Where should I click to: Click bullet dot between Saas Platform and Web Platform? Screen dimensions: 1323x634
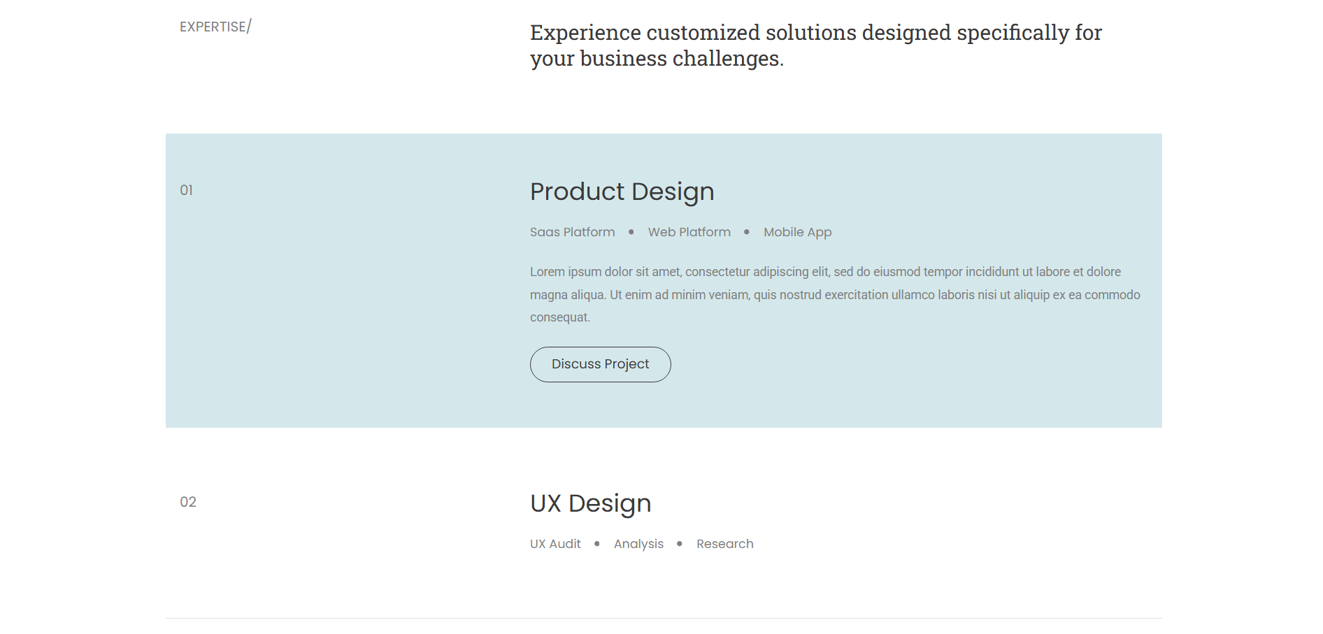[x=631, y=232]
